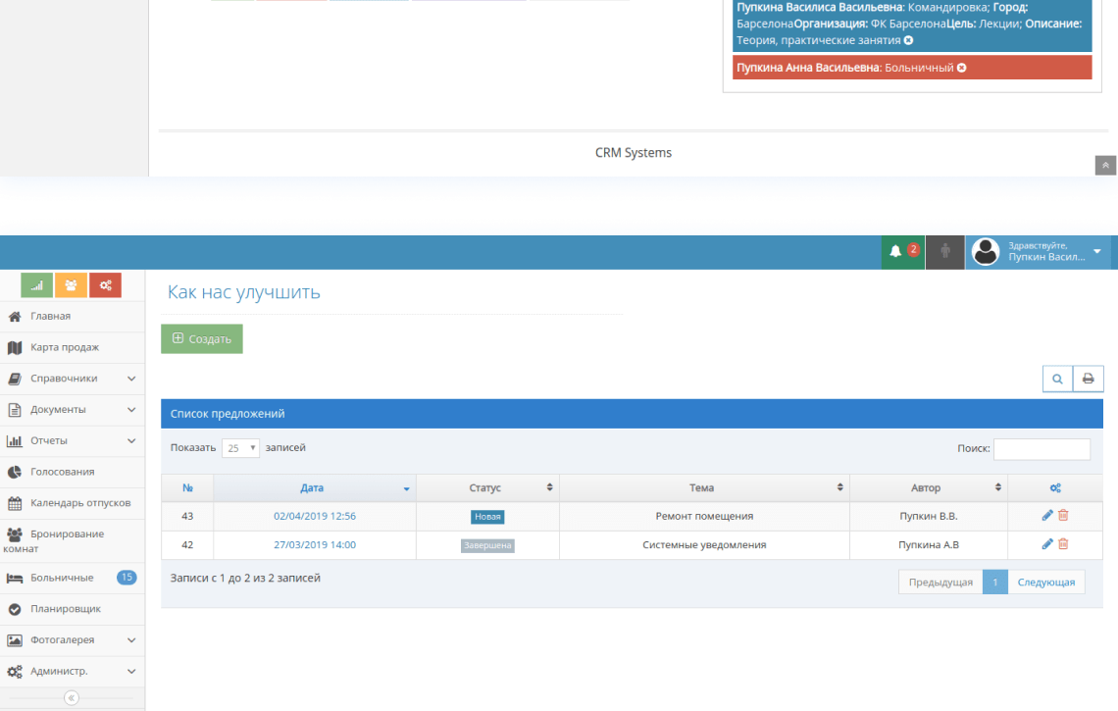Screen dimensions: 1118x711
Task: Collapse the sidebar with the chevron button
Action: click(70, 697)
